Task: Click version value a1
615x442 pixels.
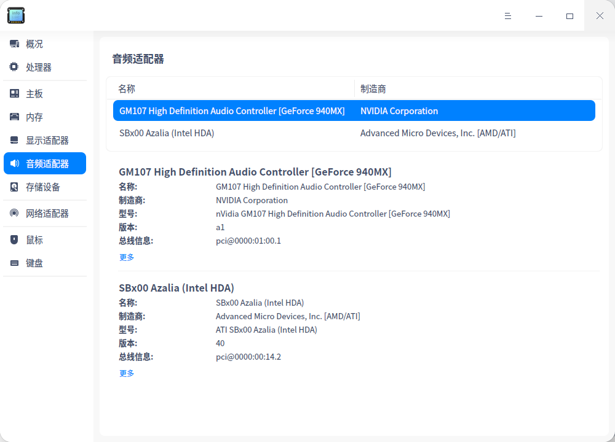Action: pos(220,227)
